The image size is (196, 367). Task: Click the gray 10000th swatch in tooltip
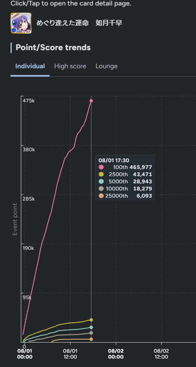pos(101,189)
